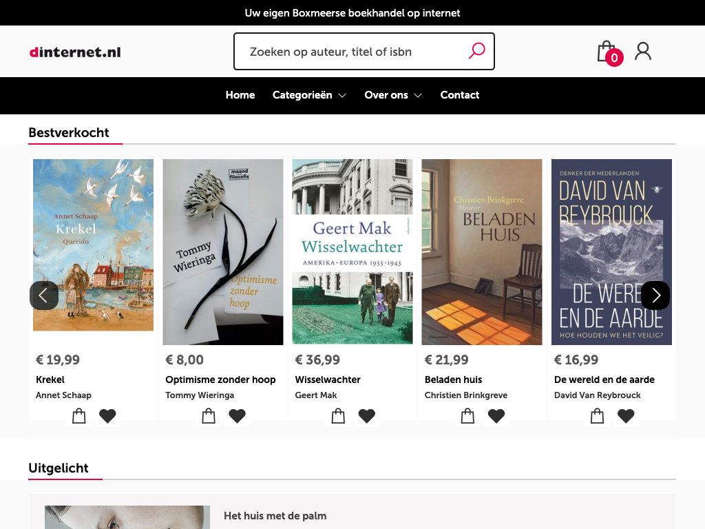Add De wereld en de aarde to bag
This screenshot has width=705, height=529.
point(597,416)
